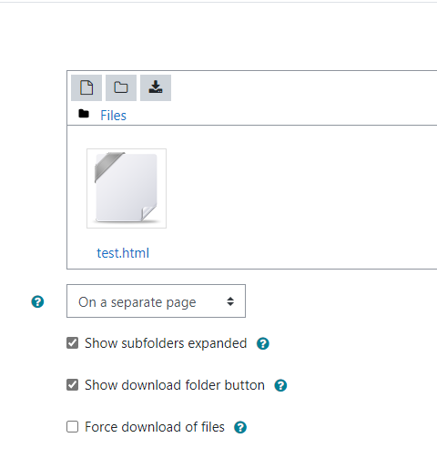Uncheck Show download folder button checkbox
Viewport: 437px width, 458px height.
(x=73, y=385)
